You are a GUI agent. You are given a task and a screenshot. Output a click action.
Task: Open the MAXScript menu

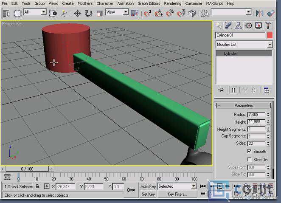click(214, 3)
